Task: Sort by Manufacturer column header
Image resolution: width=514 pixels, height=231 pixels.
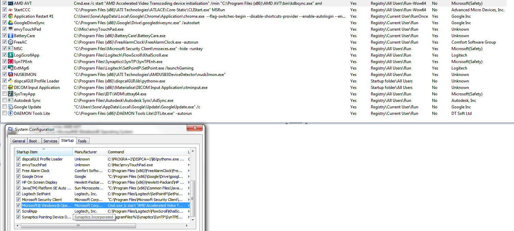Action: pyautogui.click(x=90, y=152)
